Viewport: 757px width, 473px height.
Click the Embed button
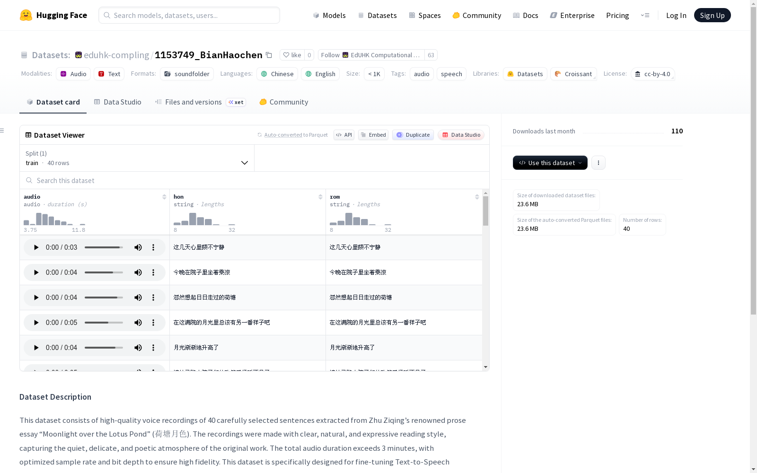coord(373,135)
